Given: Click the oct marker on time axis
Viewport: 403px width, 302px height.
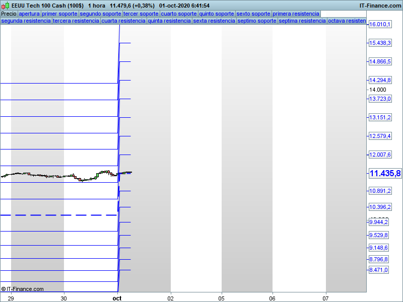Looking at the screenshot, I should point(117,298).
